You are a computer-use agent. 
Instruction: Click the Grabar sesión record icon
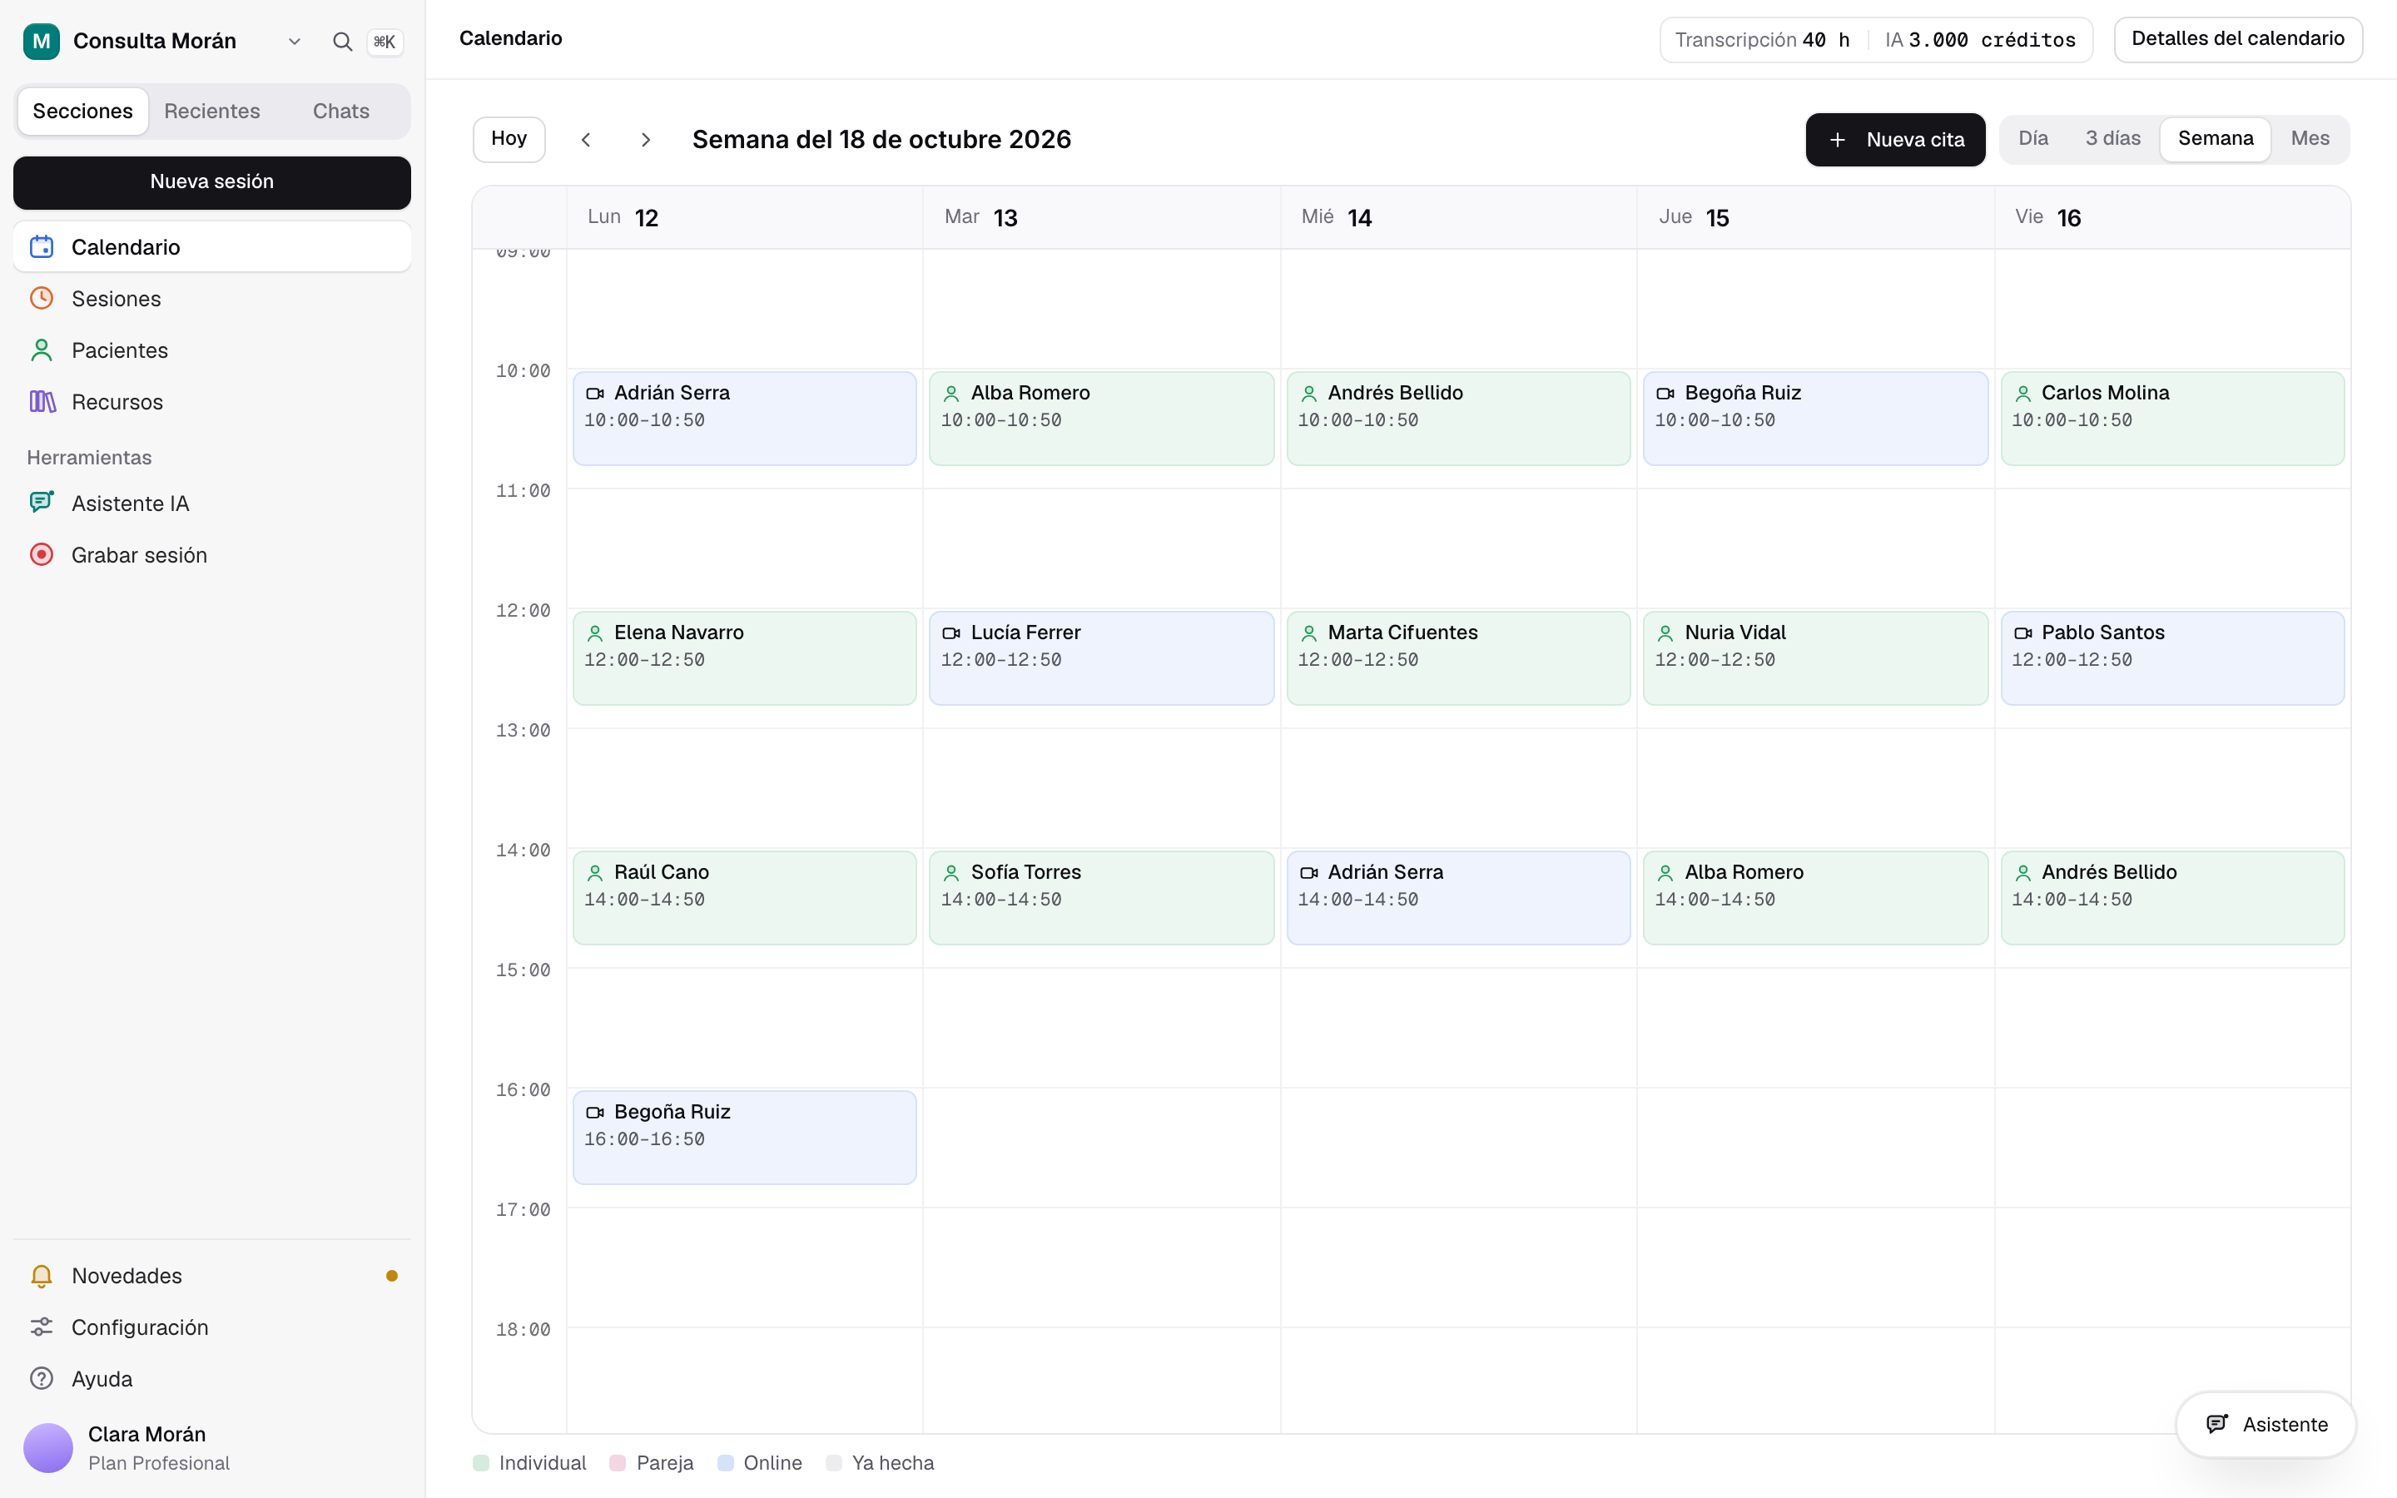[42, 553]
